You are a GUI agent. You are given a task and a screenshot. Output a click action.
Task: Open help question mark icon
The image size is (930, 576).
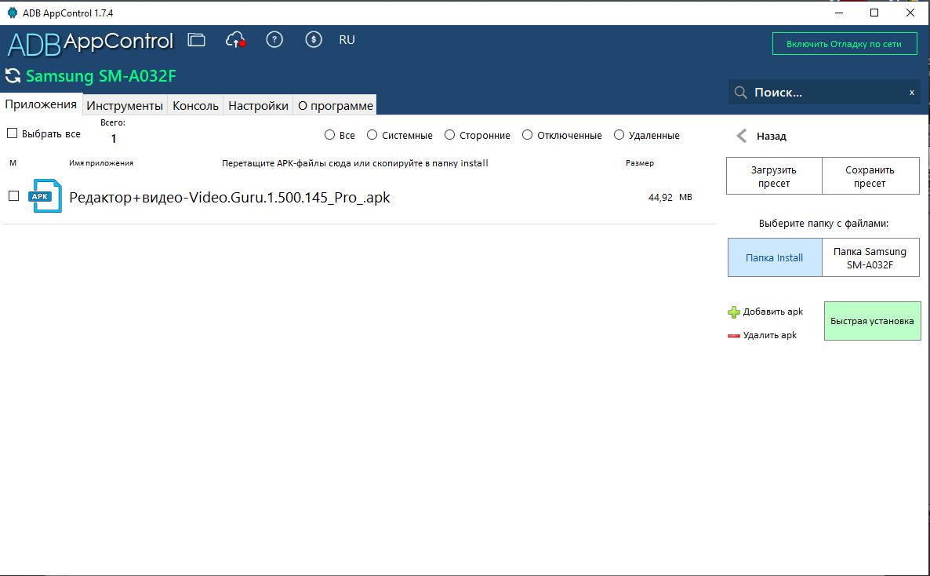coord(274,40)
